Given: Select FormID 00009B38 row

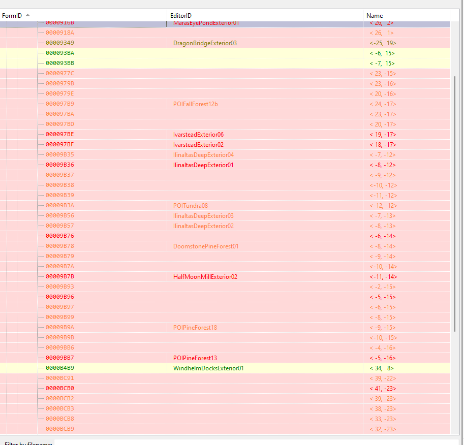Looking at the screenshot, I should [x=225, y=185].
